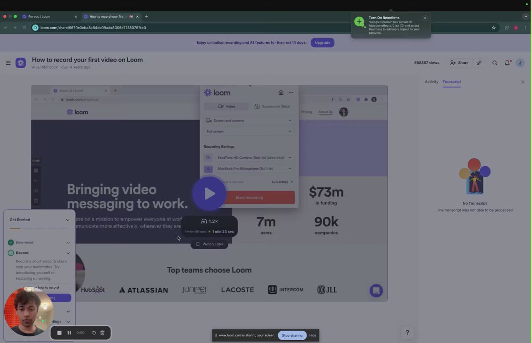The height and width of the screenshot is (343, 531).
Task: Click the camera bubble of the presenter
Action: [29, 312]
